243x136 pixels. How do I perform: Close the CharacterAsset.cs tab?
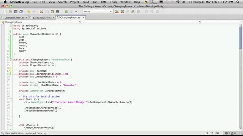(26, 18)
